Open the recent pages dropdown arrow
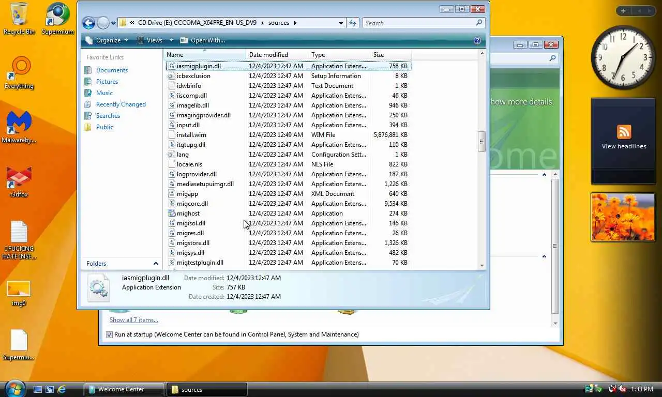662x397 pixels. pos(113,23)
